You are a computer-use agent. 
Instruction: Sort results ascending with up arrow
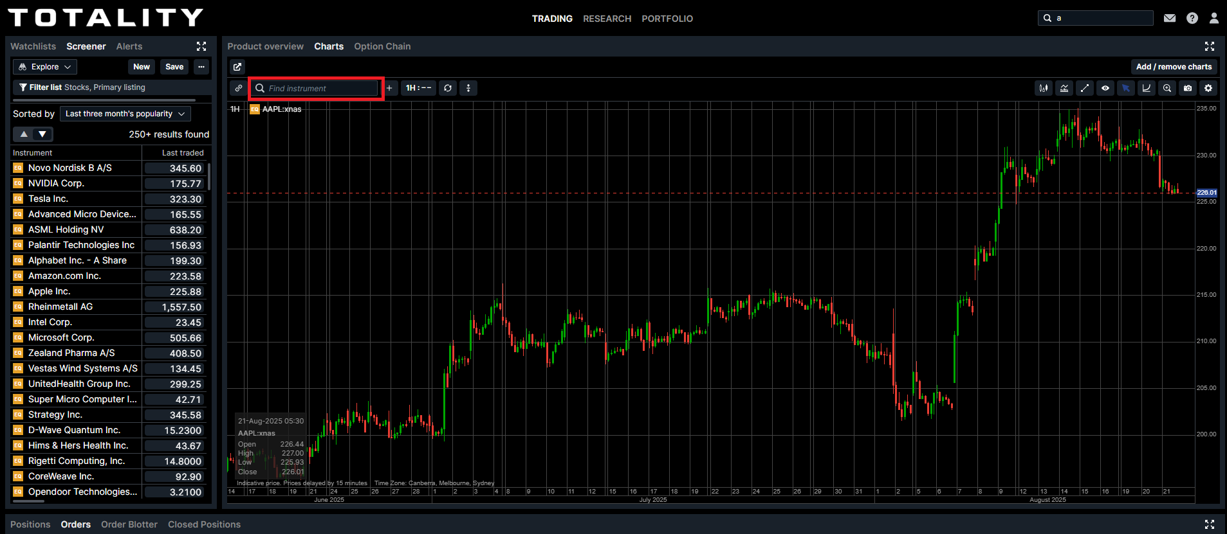point(24,134)
